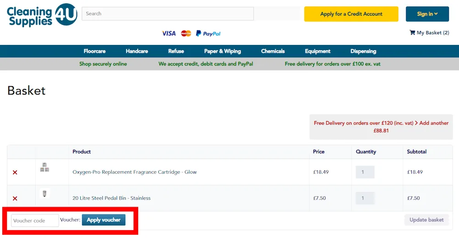
Task: Open the Paper & Wiping menu
Action: (x=223, y=51)
